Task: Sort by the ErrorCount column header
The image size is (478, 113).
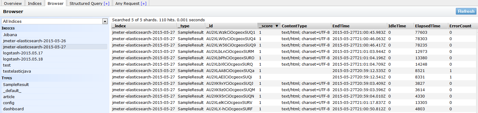Action: click(x=462, y=26)
